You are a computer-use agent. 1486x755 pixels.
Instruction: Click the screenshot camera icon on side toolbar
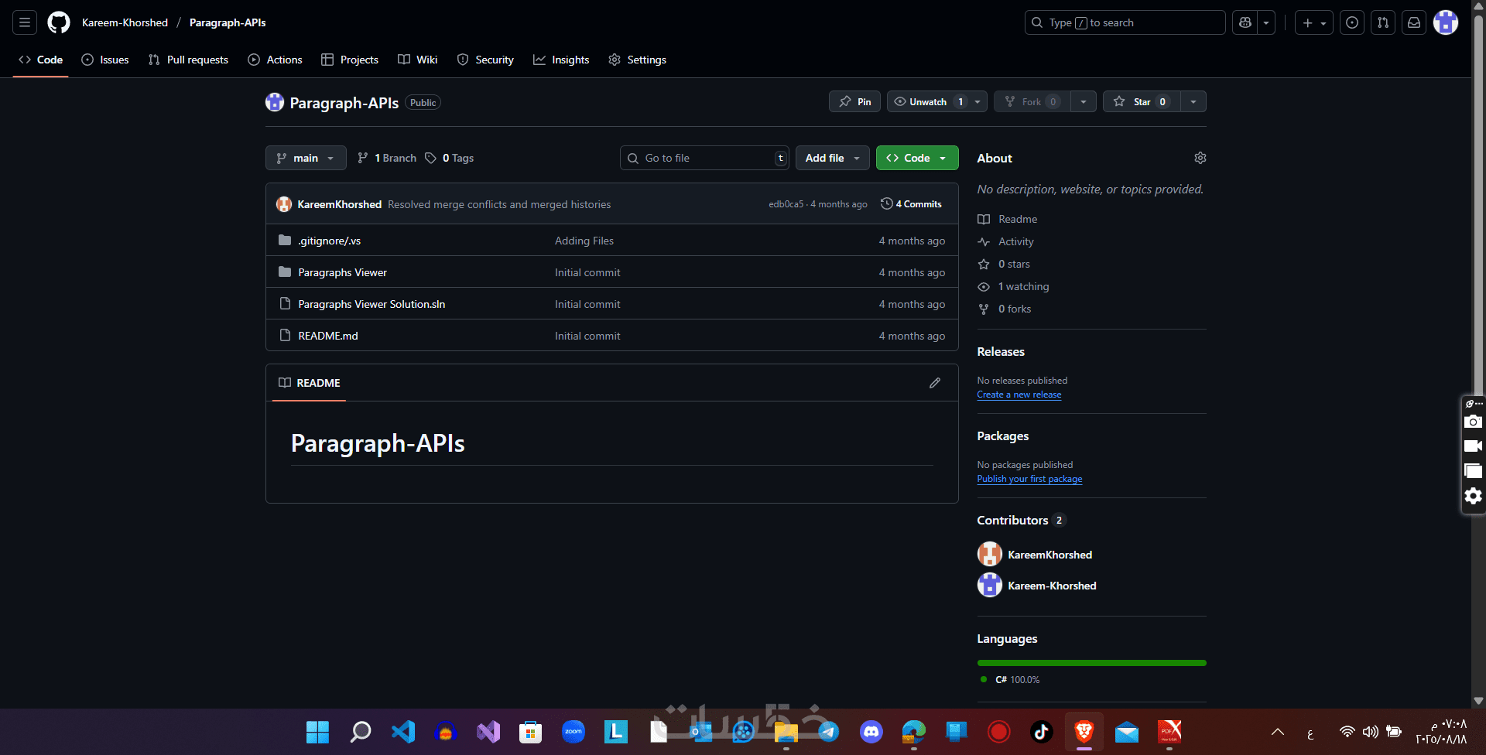pos(1473,422)
